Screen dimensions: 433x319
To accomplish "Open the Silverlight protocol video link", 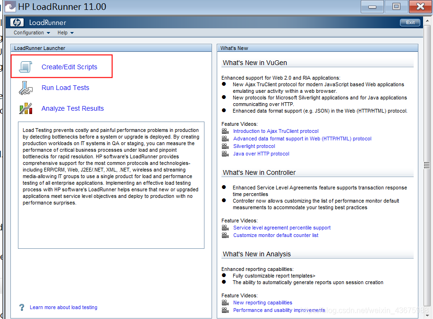I will tap(254, 146).
